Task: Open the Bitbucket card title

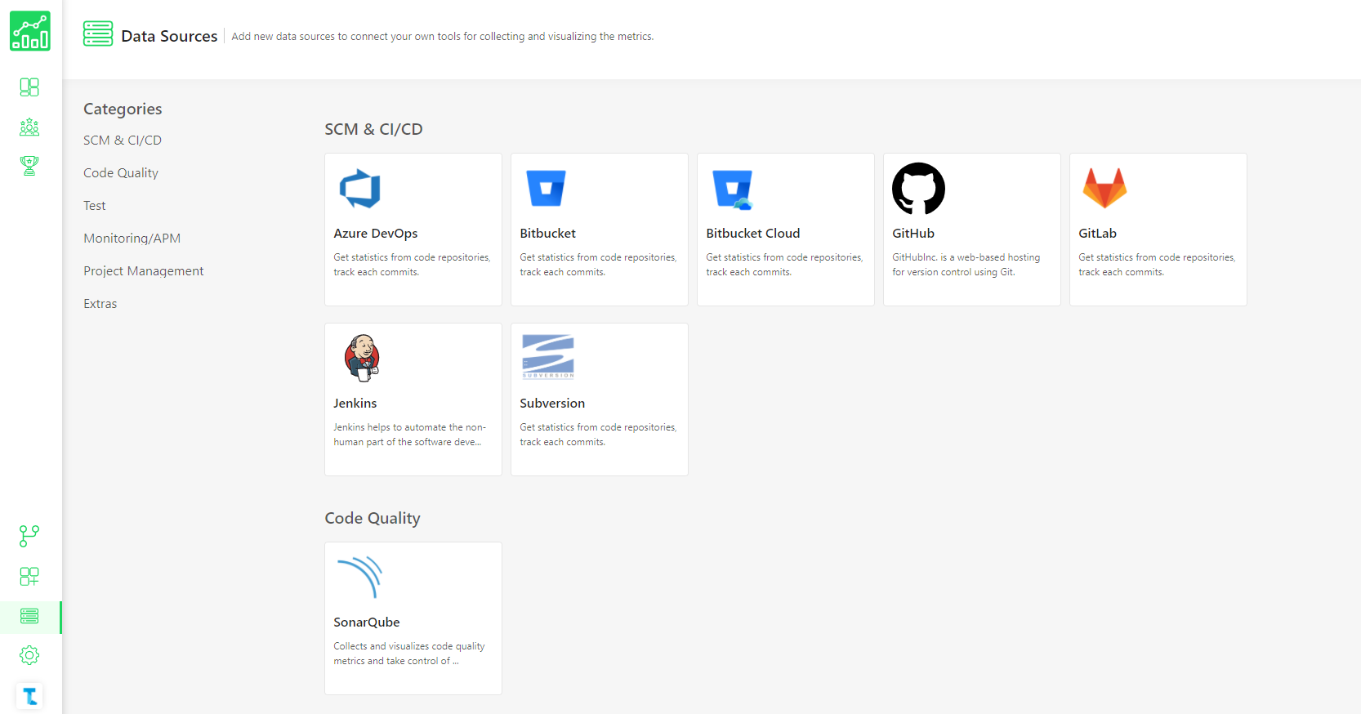Action: [548, 234]
